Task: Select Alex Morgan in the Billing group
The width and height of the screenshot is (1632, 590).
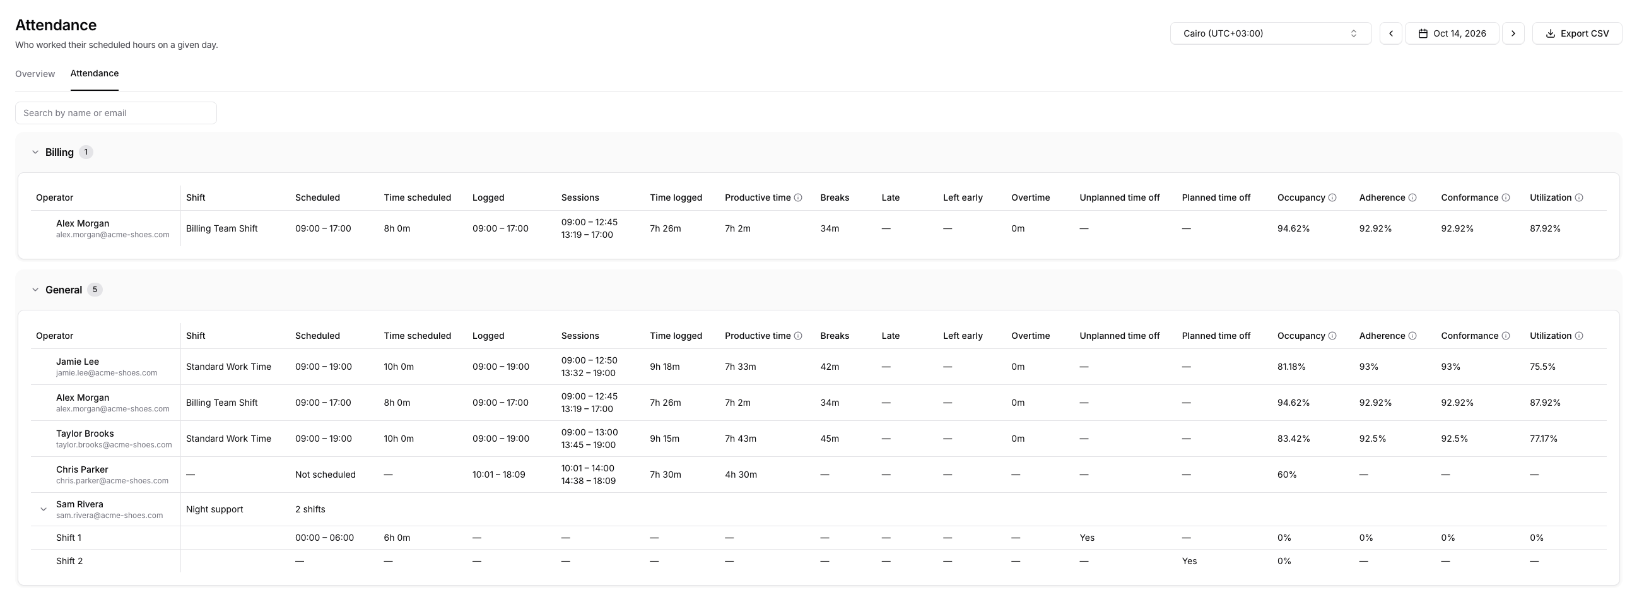Action: click(x=83, y=224)
